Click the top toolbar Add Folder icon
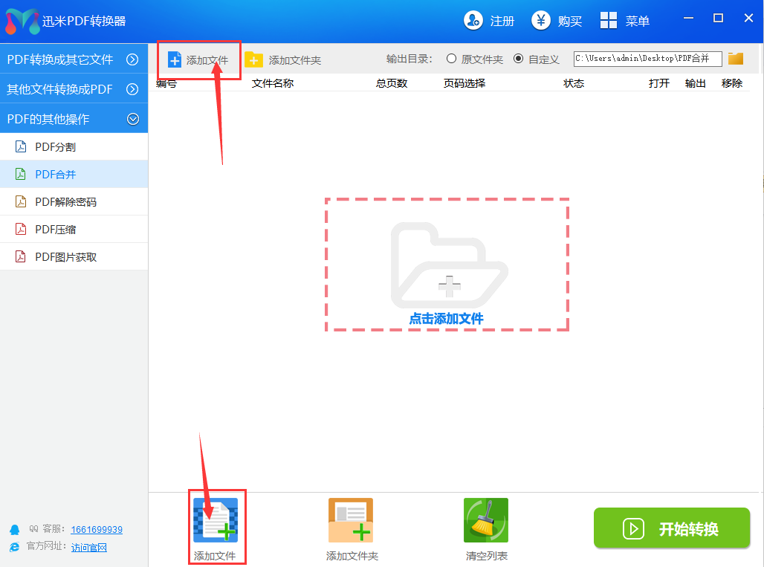This screenshot has height=567, width=764. [x=254, y=59]
